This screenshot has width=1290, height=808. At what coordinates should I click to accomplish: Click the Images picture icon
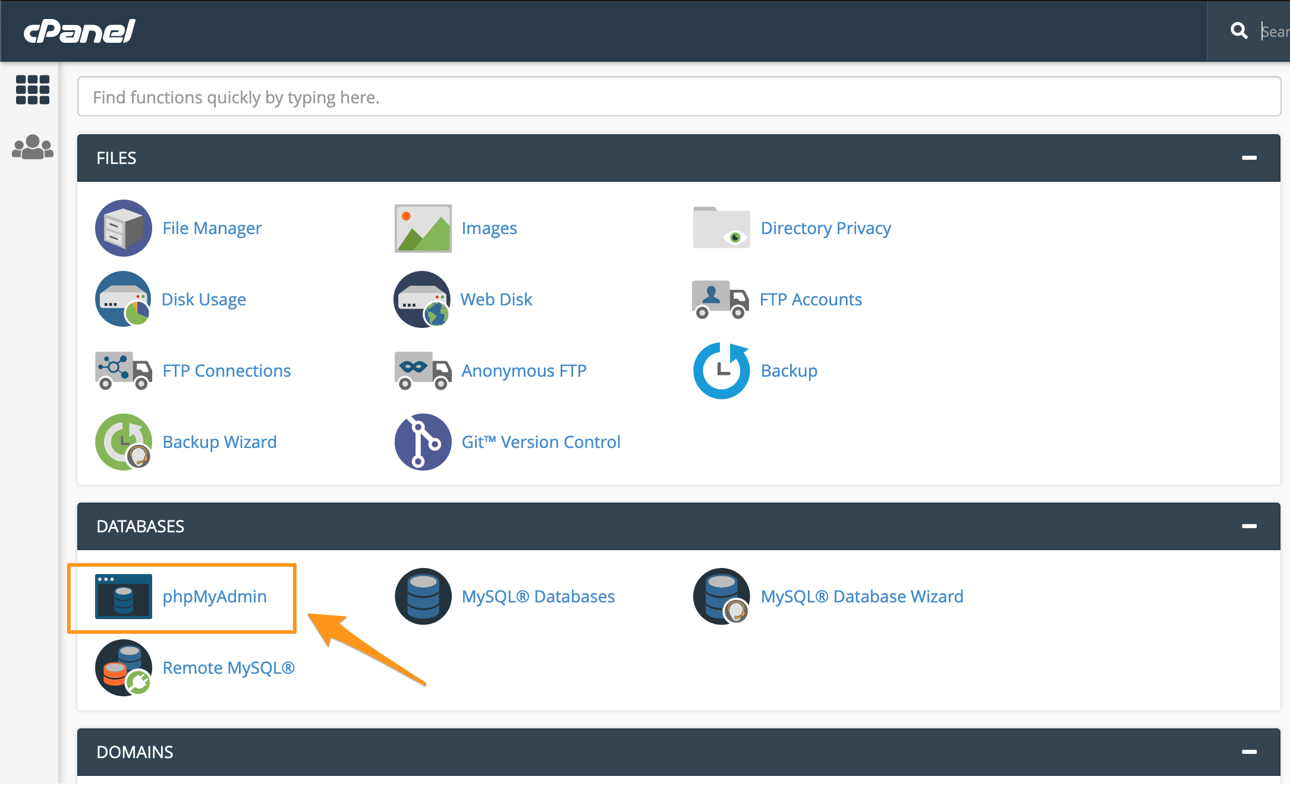(x=423, y=228)
